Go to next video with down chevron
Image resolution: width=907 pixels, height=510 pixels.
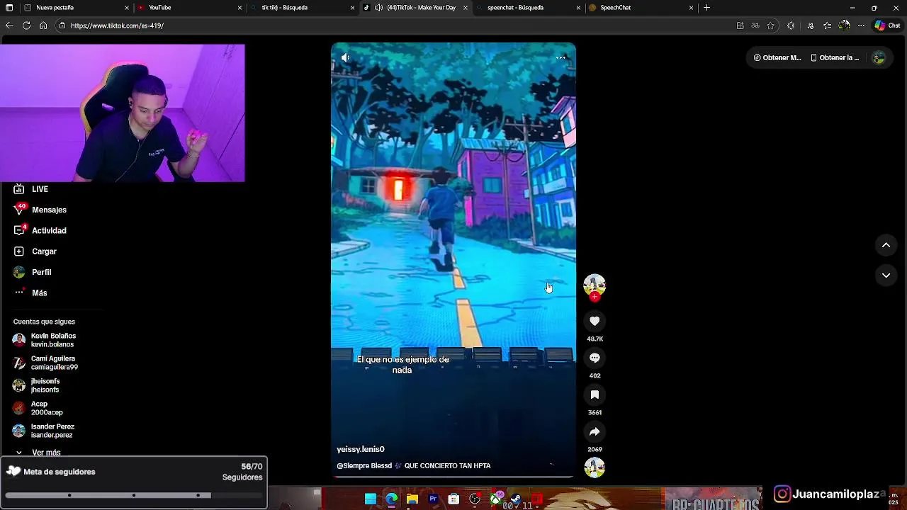click(886, 276)
